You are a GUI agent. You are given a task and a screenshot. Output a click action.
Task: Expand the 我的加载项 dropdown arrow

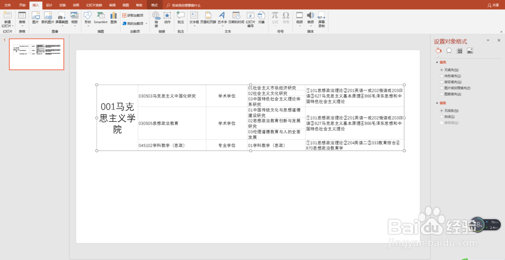[146, 24]
